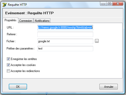Minimize the Requête HTTP window
The width and height of the screenshot is (126, 95).
(x=103, y=4)
